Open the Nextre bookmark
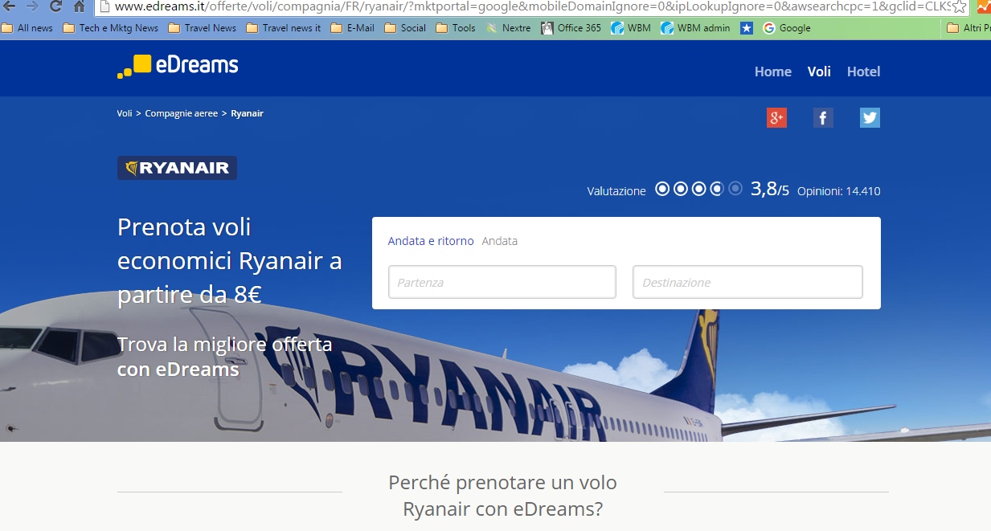Viewport: 991px width, 531px height. (509, 28)
